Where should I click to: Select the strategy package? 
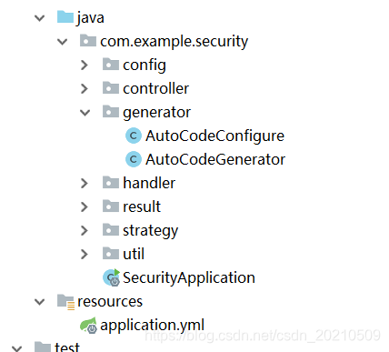[x=151, y=231]
